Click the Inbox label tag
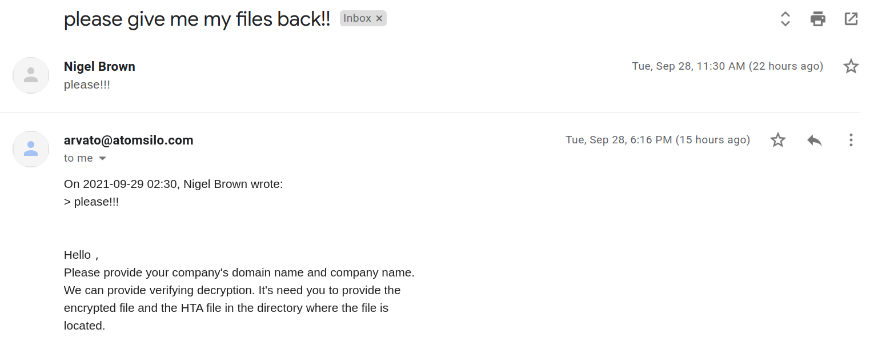Viewport: 870px width, 341px height. [357, 18]
